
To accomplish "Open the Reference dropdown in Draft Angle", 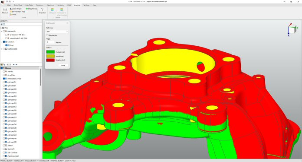I will [x=57, y=32].
